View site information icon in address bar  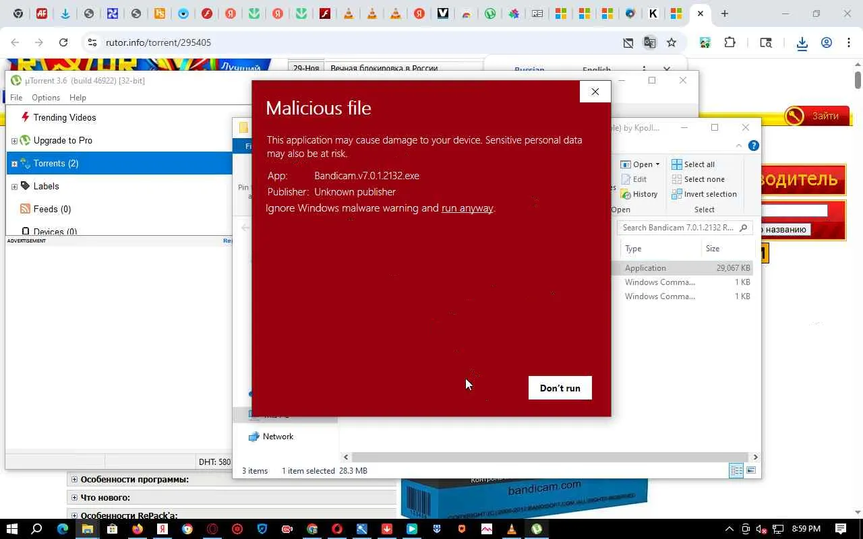92,42
